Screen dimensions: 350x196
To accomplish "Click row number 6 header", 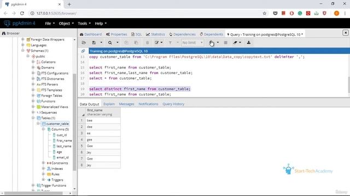I will 82,152.
